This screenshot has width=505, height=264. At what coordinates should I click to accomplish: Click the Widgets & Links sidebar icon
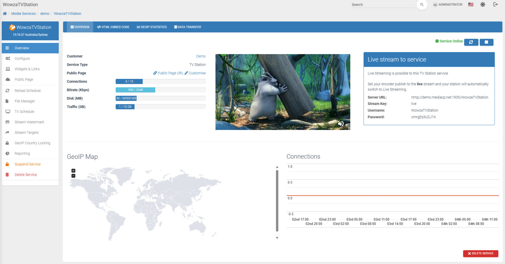pyautogui.click(x=8, y=69)
